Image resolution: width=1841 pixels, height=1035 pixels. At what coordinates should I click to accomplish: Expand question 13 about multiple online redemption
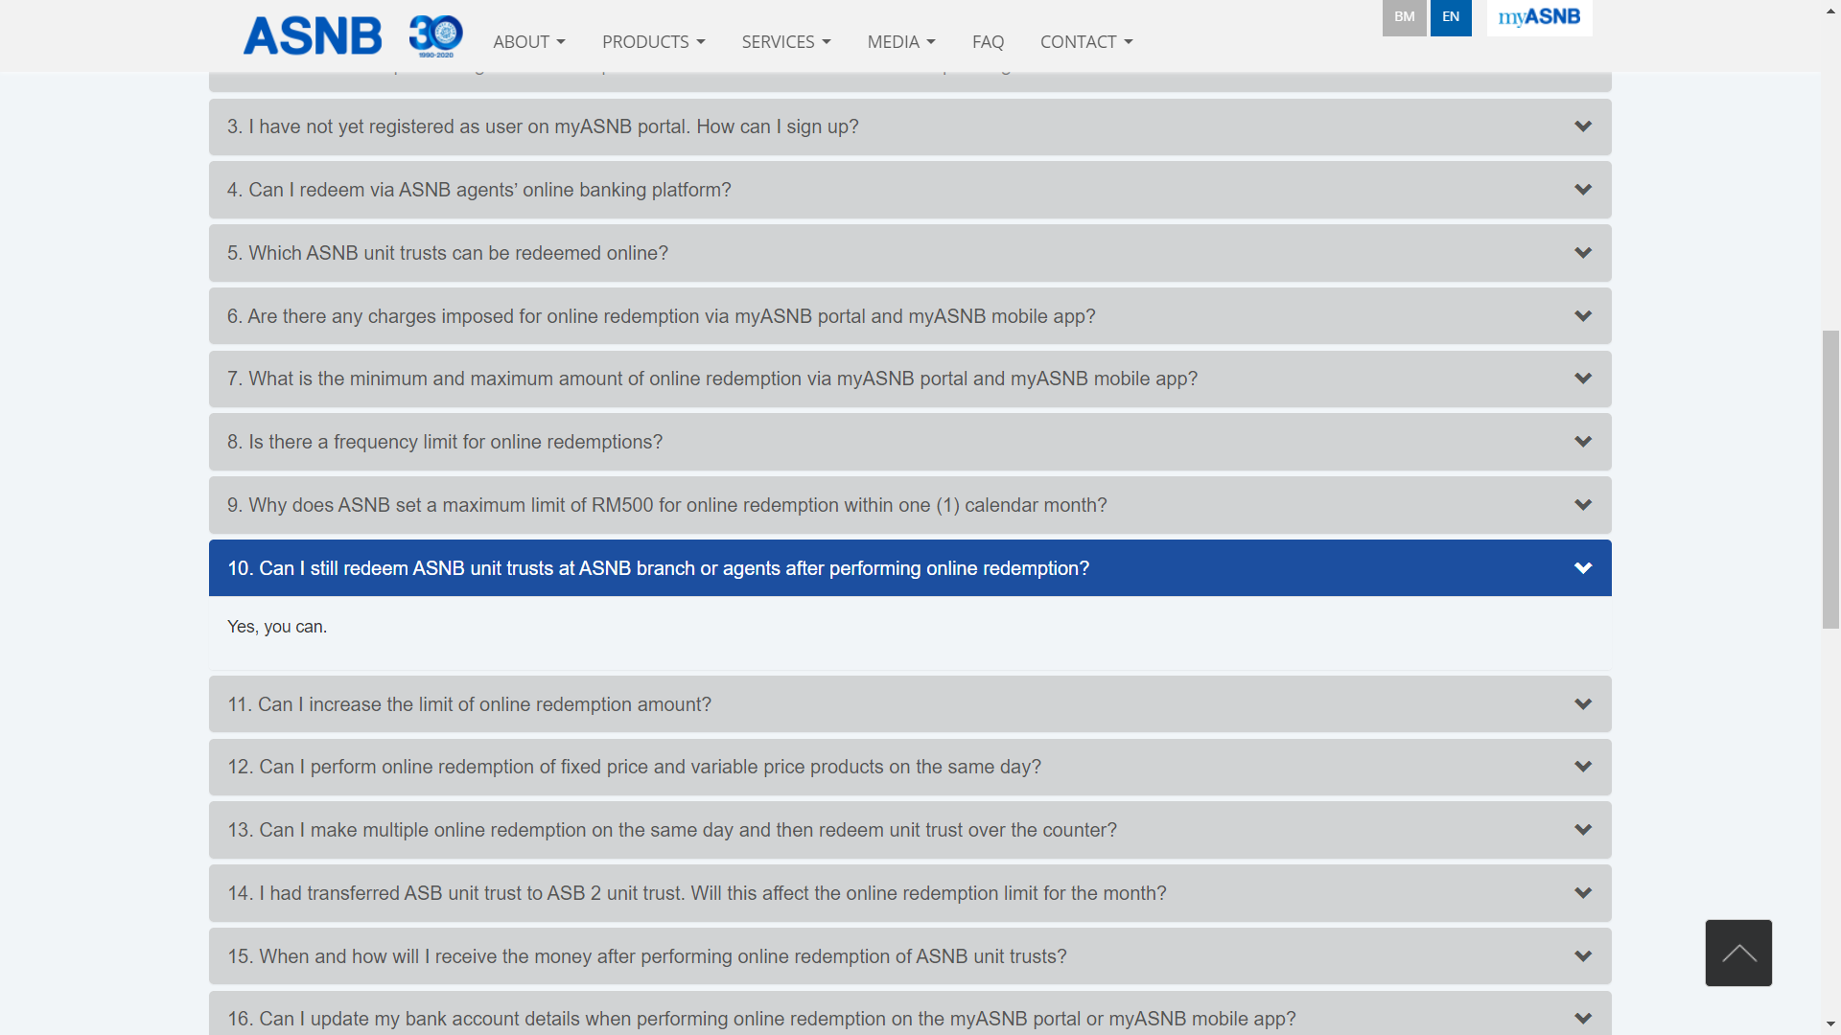[x=910, y=830]
